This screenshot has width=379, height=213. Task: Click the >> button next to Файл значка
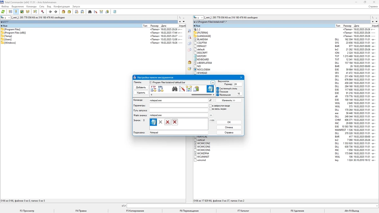[x=211, y=115]
